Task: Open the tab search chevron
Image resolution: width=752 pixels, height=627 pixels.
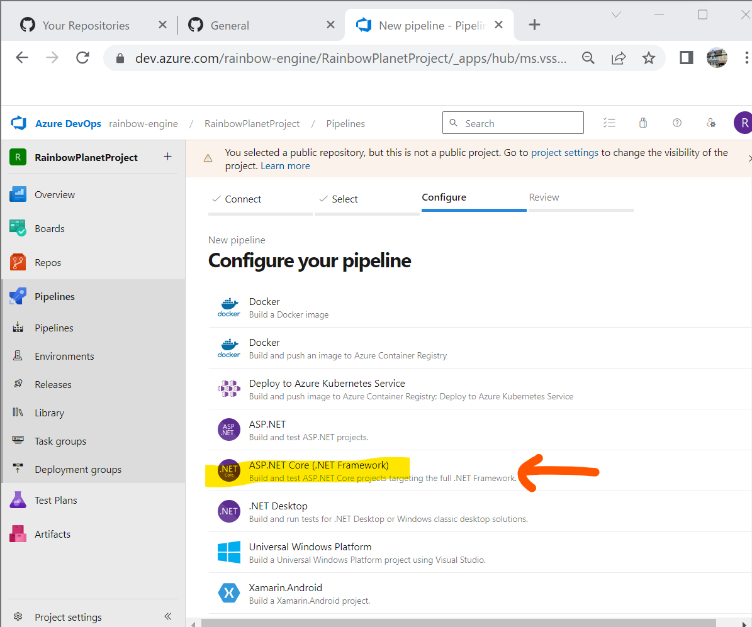Action: [x=616, y=15]
